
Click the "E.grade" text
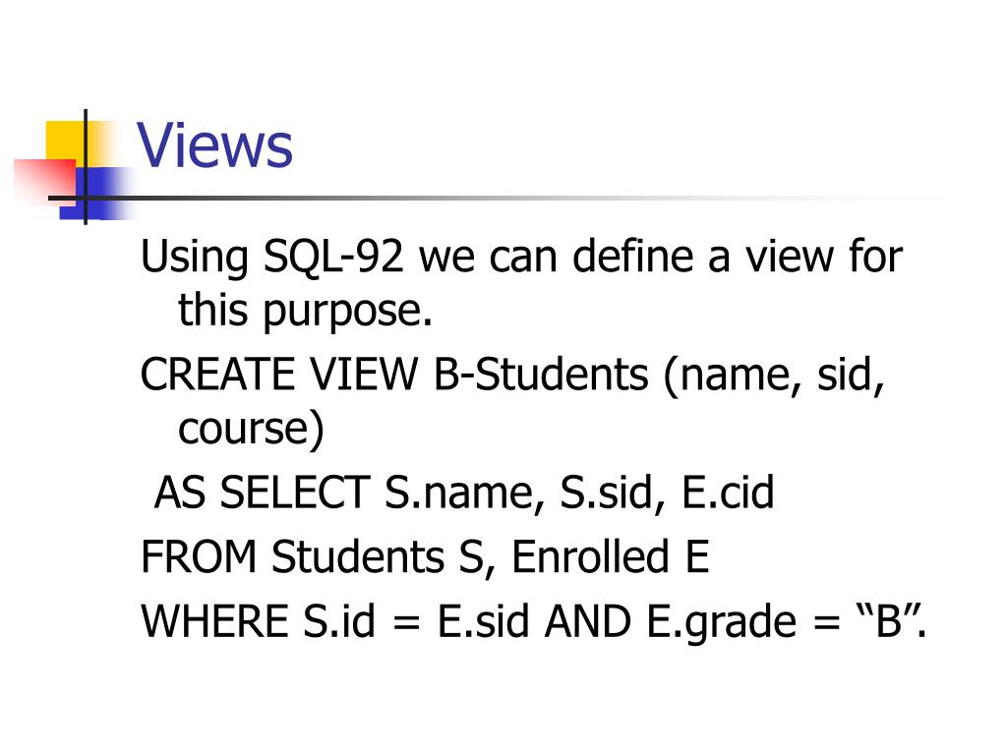tap(721, 622)
